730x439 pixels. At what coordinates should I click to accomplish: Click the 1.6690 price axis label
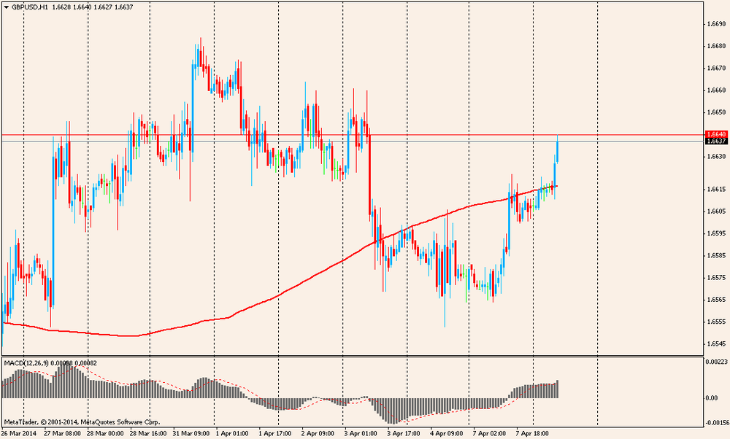point(716,24)
